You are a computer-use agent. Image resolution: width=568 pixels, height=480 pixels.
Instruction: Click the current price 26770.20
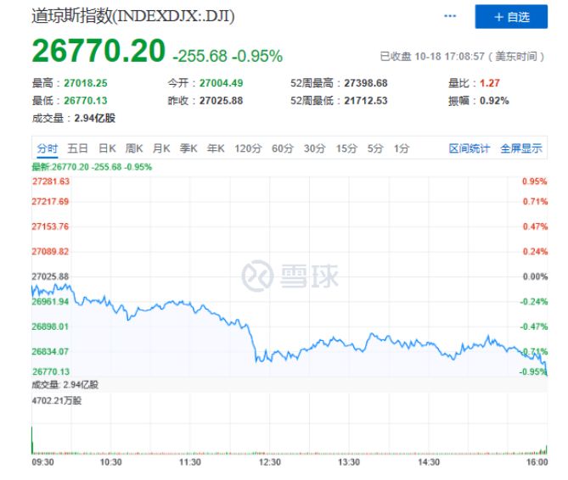98,51
